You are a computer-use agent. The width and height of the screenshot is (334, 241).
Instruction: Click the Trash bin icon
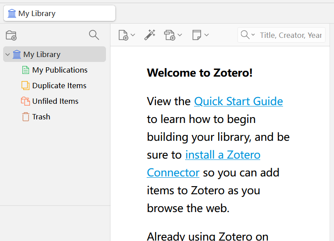(x=25, y=117)
